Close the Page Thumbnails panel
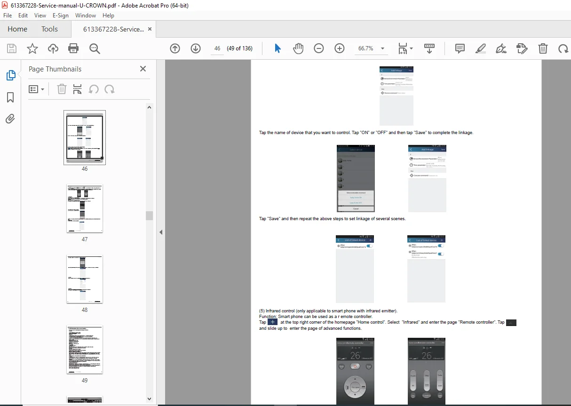 pos(143,69)
